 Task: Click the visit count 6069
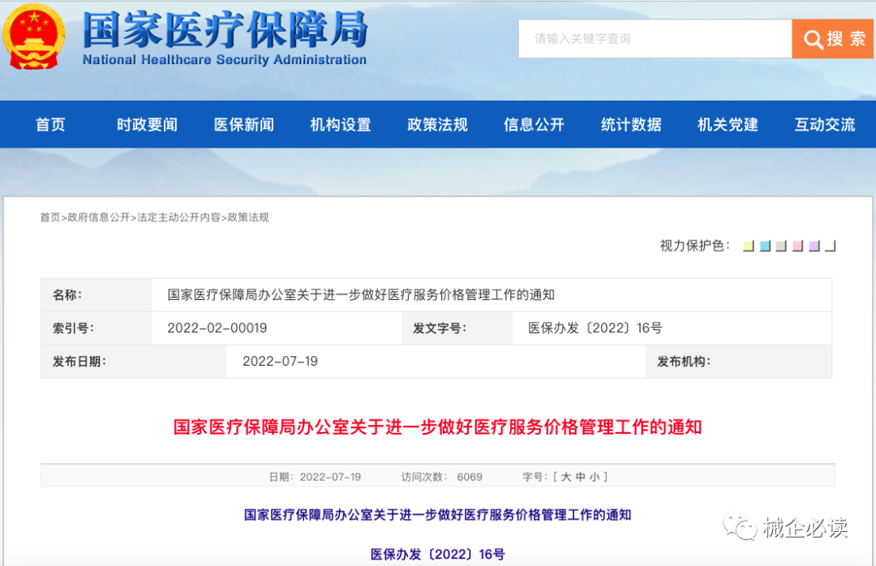point(470,477)
